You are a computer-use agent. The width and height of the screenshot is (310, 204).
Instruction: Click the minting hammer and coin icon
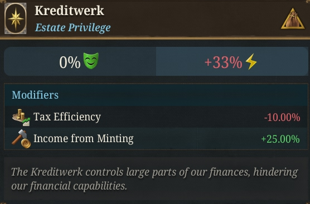(21, 139)
